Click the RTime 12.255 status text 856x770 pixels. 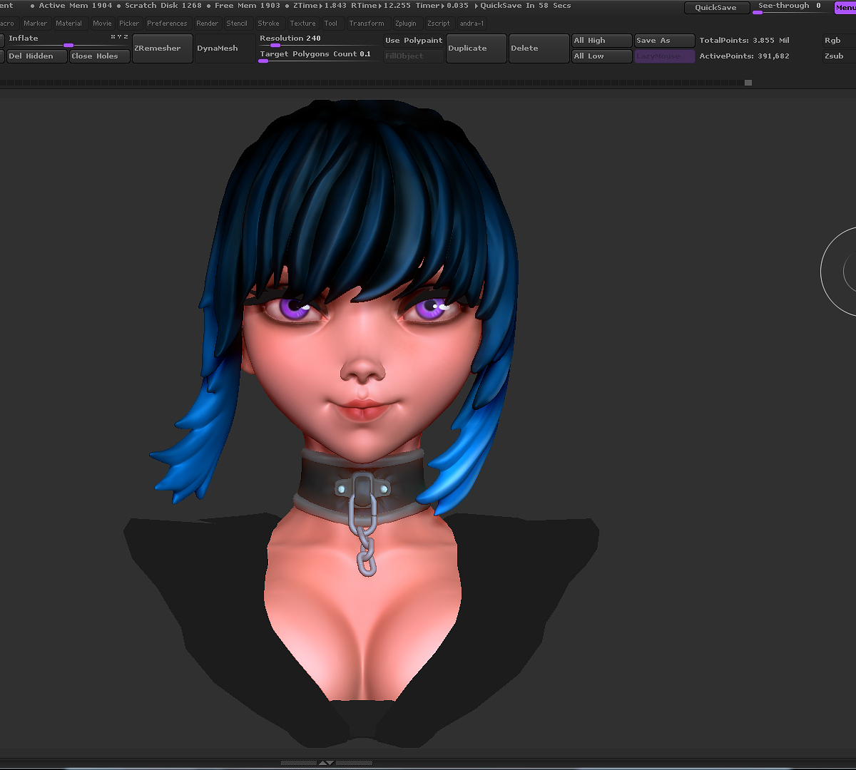point(381,6)
